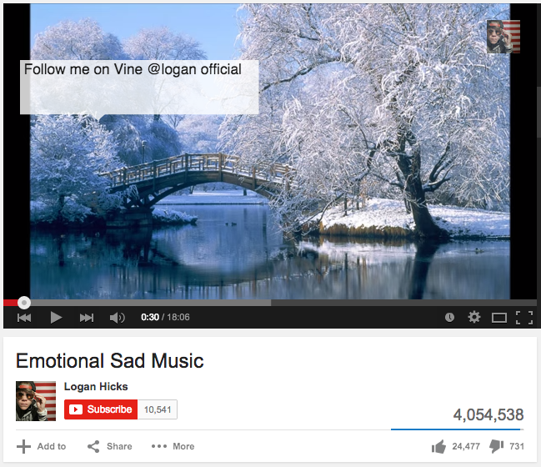
Task: Enter fullscreen with the corner-brackets icon
Action: [x=524, y=318]
